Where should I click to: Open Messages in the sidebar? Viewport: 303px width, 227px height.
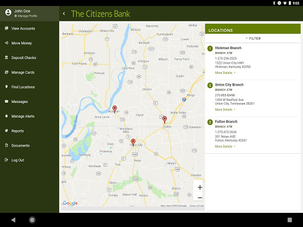pos(20,102)
